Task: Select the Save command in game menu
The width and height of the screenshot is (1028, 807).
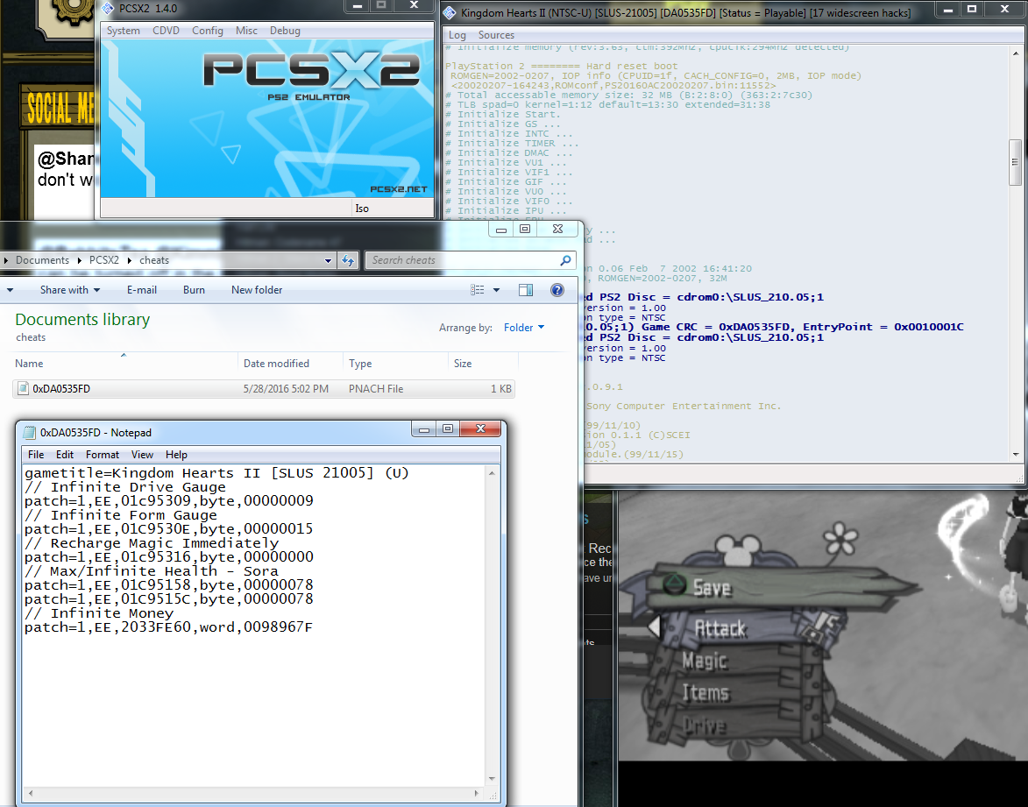Action: (x=712, y=588)
